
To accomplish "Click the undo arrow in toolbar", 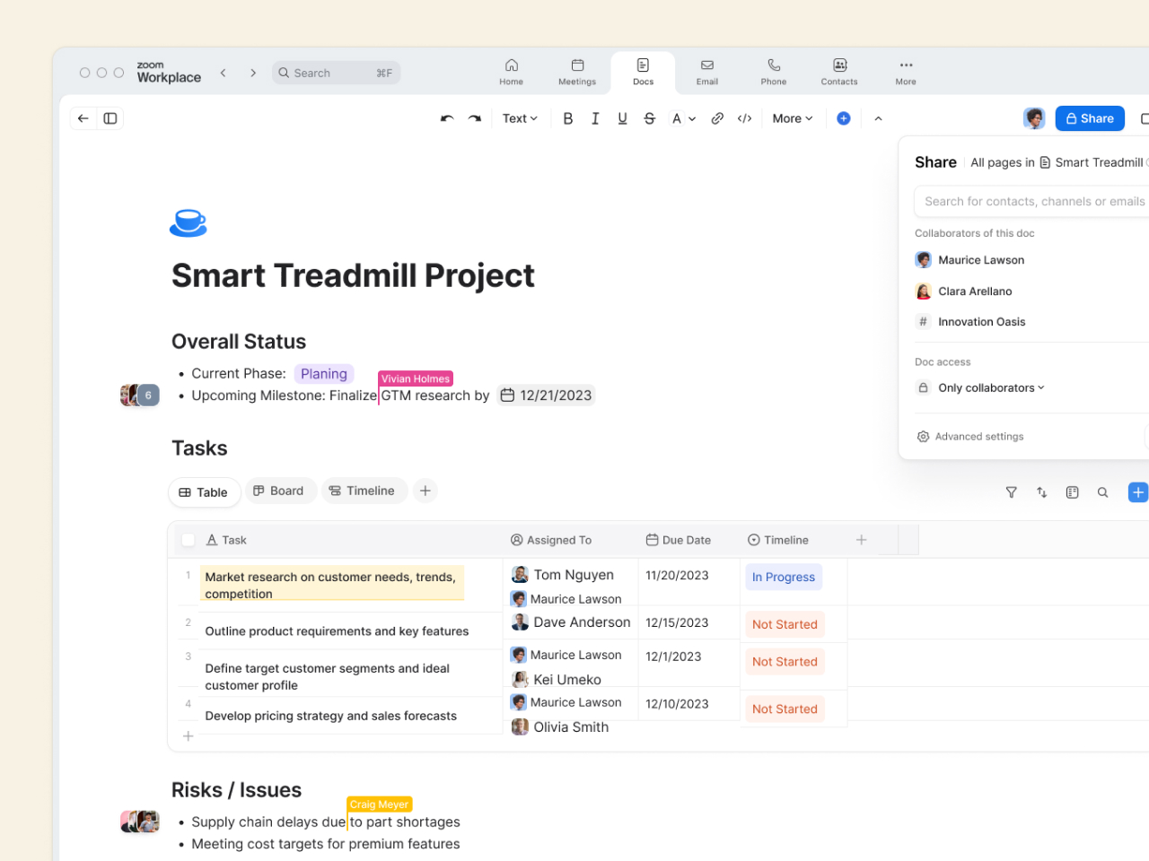I will click(x=447, y=118).
